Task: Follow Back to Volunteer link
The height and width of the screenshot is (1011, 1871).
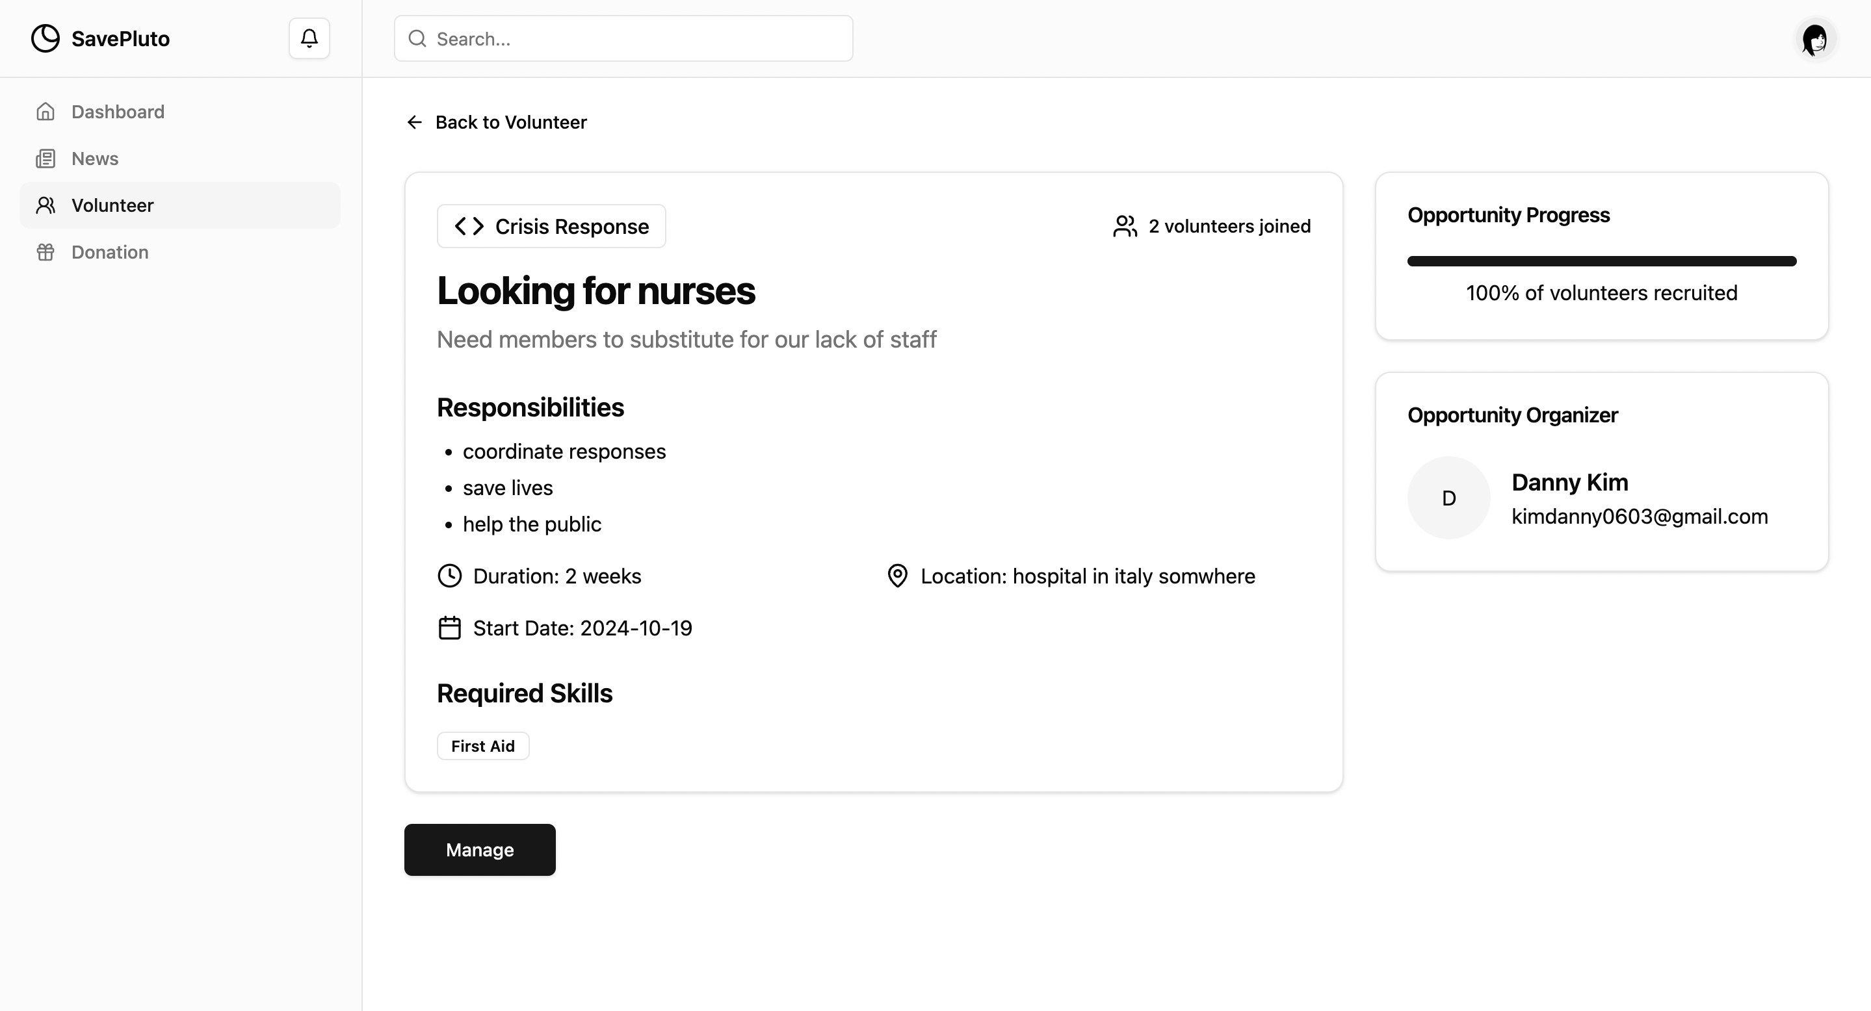Action: [x=510, y=122]
